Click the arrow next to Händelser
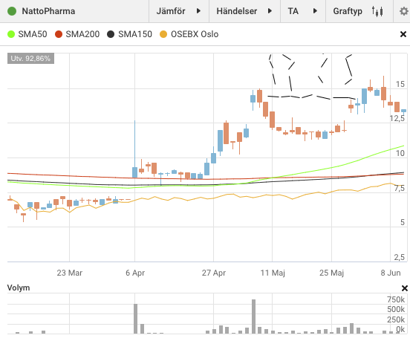This screenshot has height=341, width=410. click(x=270, y=11)
